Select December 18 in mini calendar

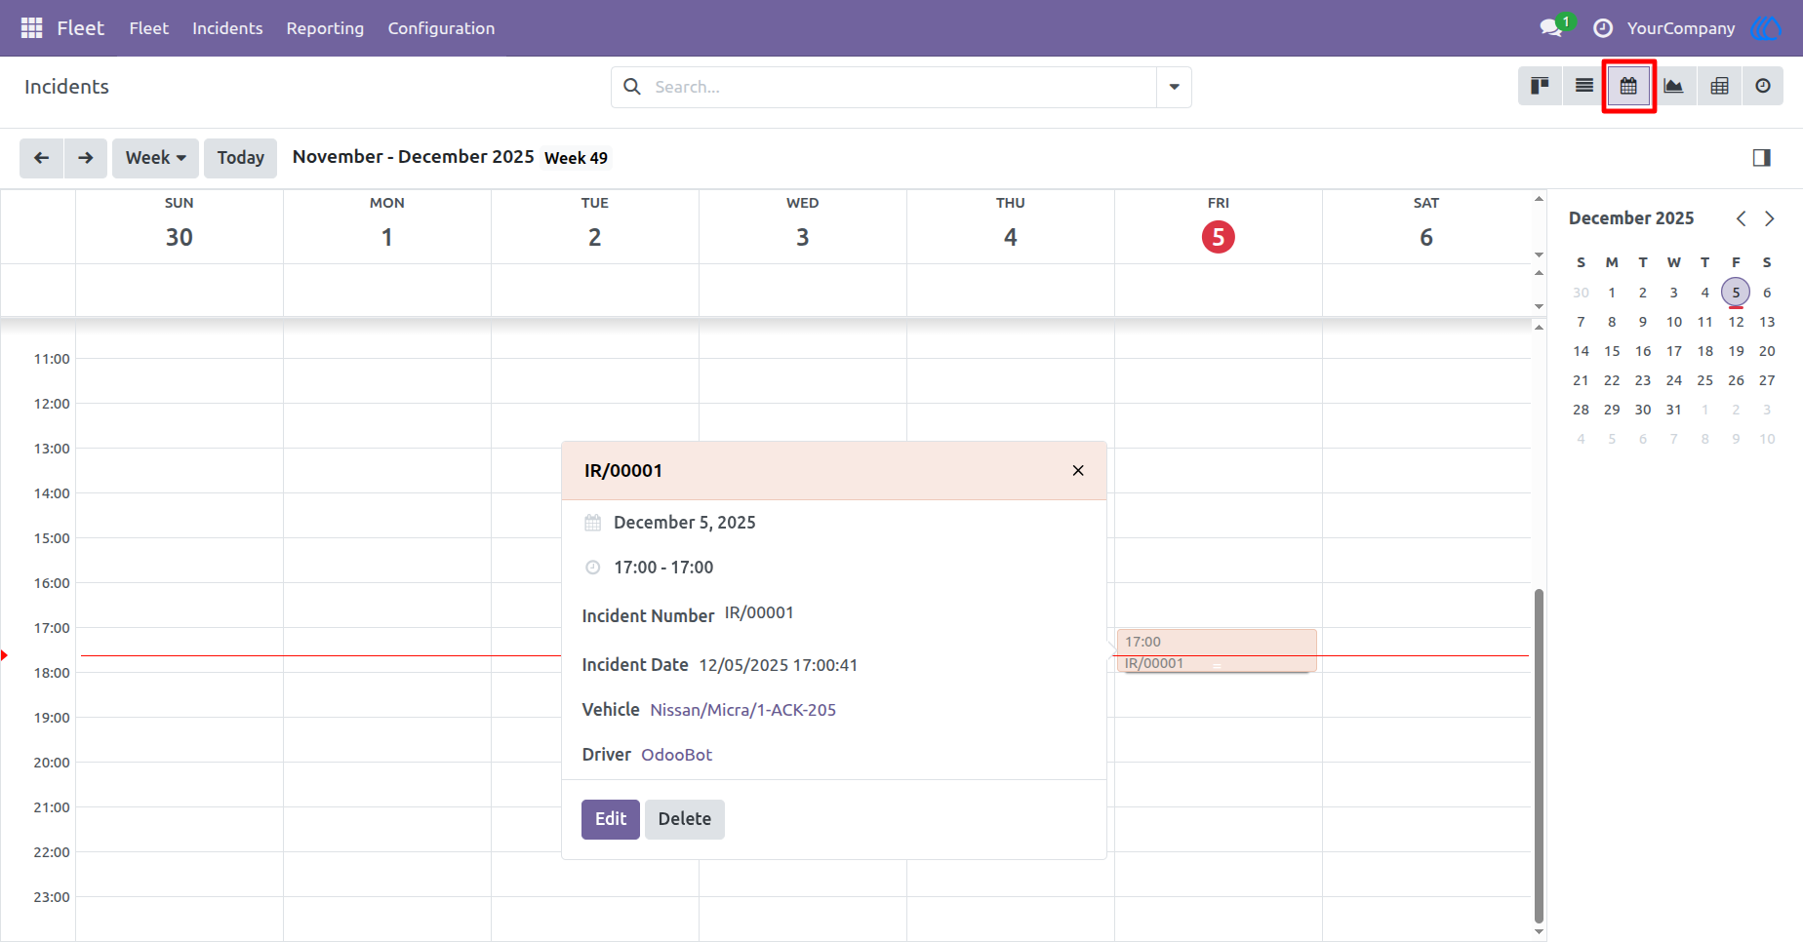[1704, 351]
